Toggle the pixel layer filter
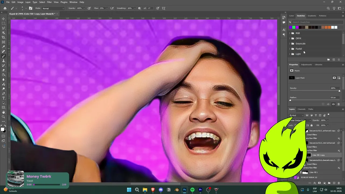 click(x=307, y=115)
